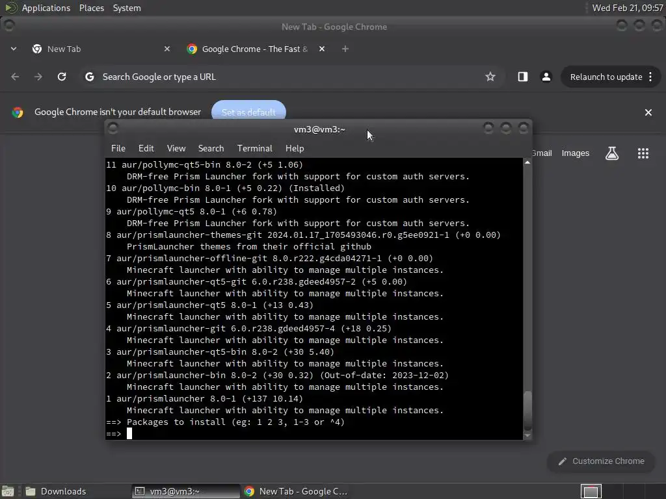Image resolution: width=666 pixels, height=499 pixels.
Task: Switch to Google Chrome - The Fast tab
Action: coord(255,49)
